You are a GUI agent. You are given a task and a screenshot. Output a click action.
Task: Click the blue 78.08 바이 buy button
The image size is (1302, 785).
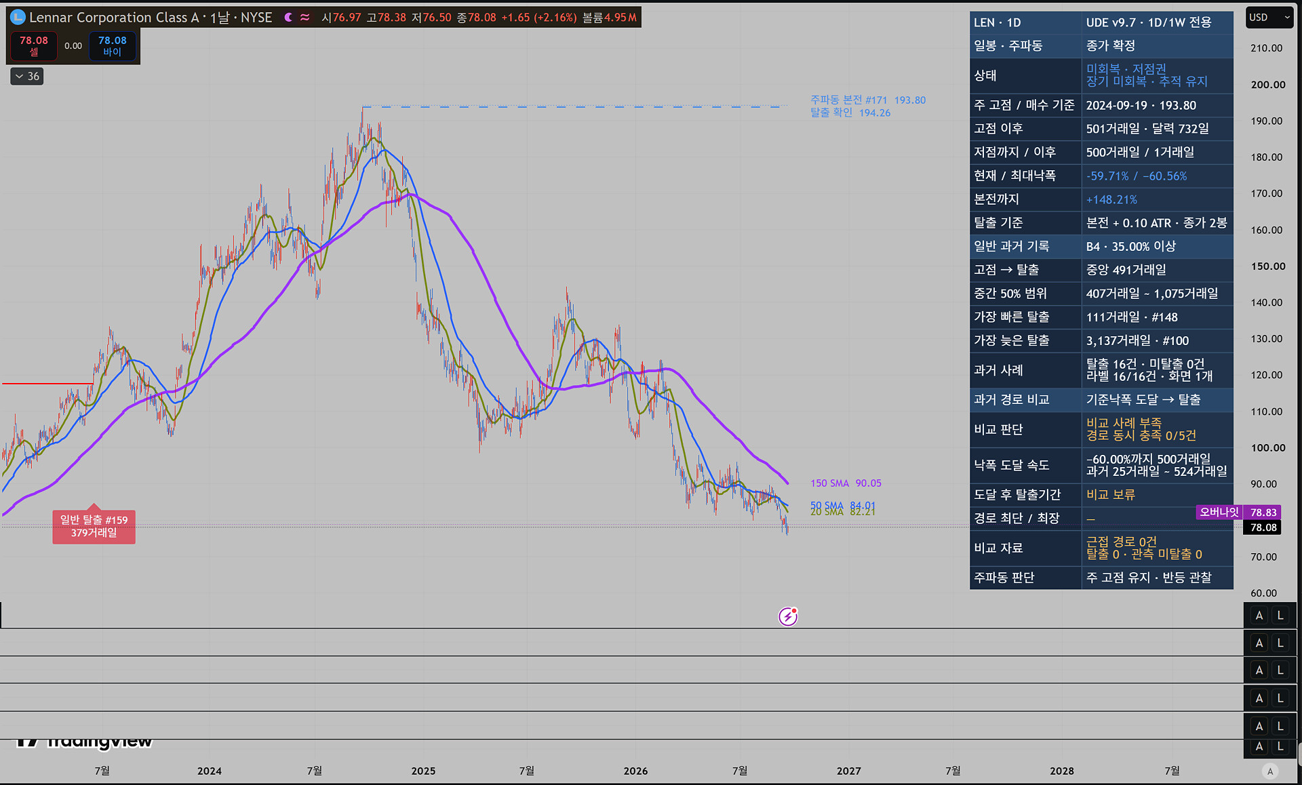(x=112, y=46)
